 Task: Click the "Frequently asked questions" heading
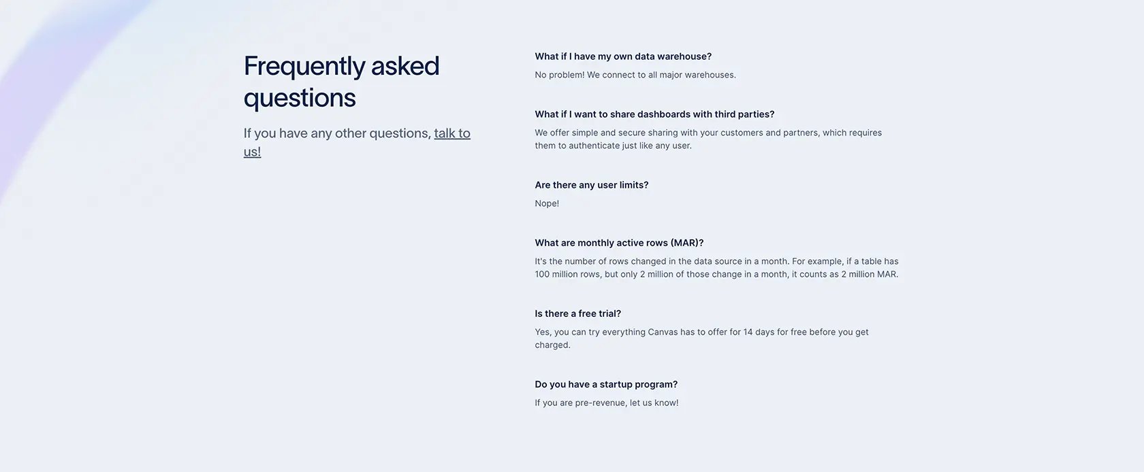(x=341, y=82)
